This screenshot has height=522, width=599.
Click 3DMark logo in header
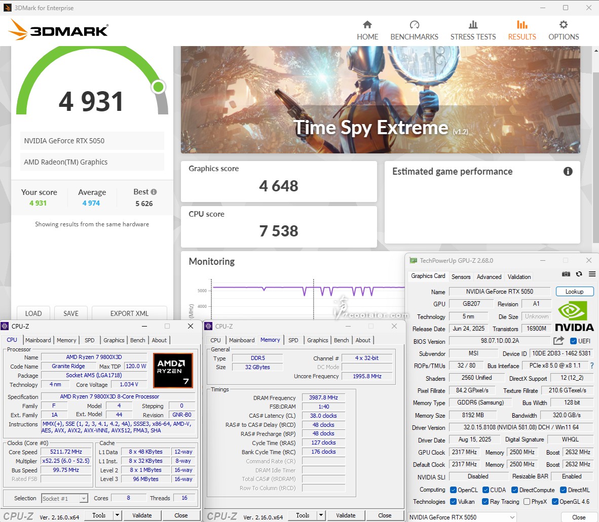coord(59,30)
